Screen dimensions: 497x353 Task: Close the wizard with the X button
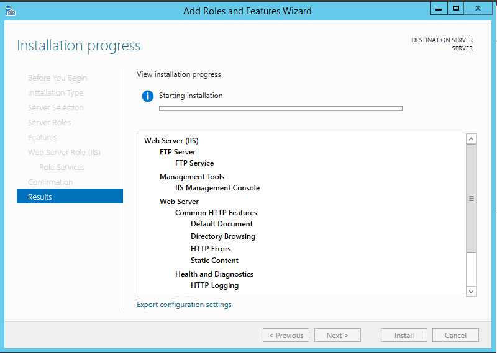coord(478,9)
